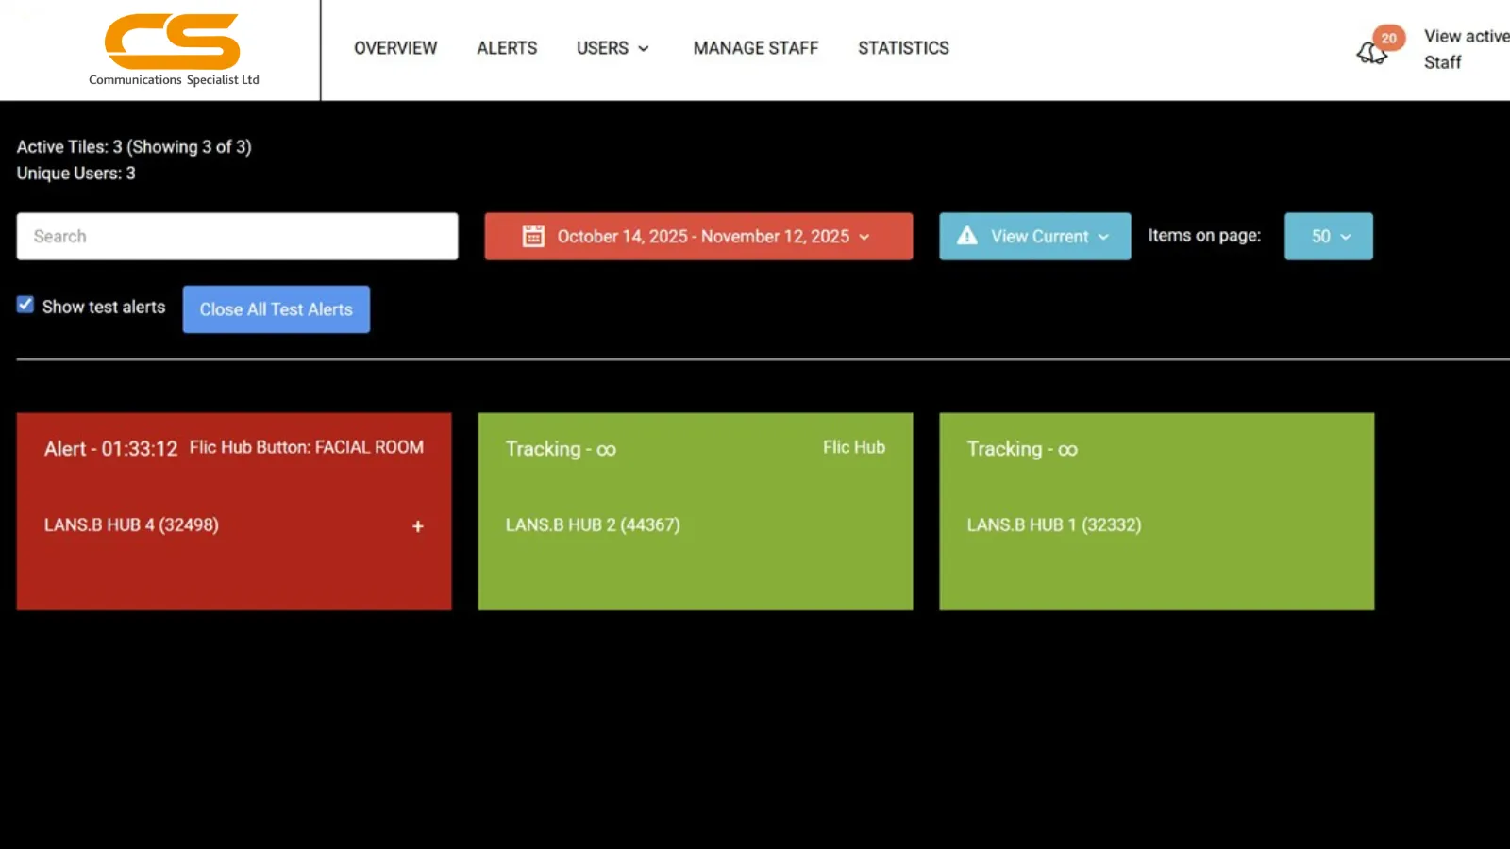Screen dimensions: 1510x849
Task: Click the red 20 notification badge
Action: pyautogui.click(x=1388, y=38)
